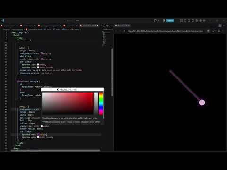Click the code minimap beside the editor
227x170 pixels.
point(104,39)
